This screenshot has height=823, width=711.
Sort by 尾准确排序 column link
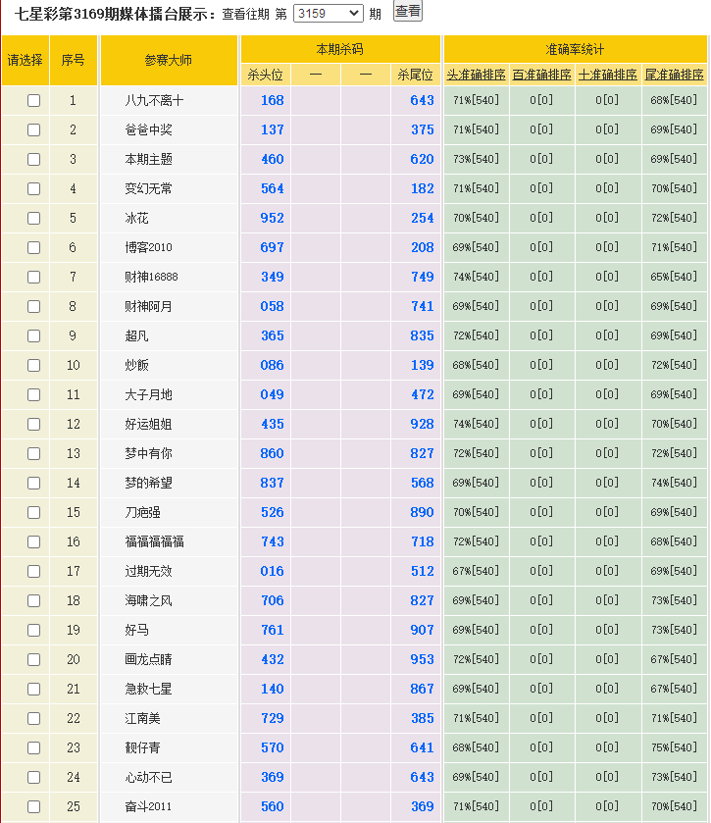675,75
